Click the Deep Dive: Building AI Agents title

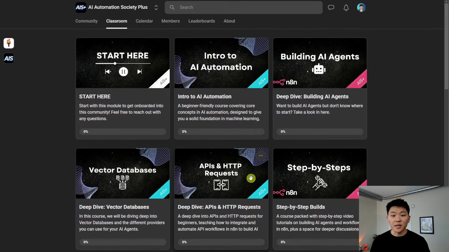(x=312, y=96)
